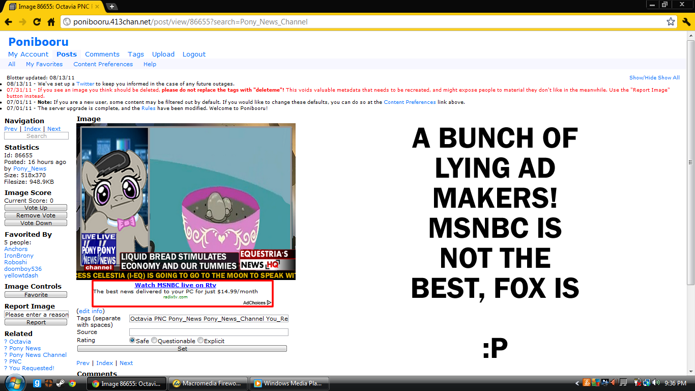Click the AdChoices icon in the ad
Viewport: 695px width, 391px height.
point(269,303)
